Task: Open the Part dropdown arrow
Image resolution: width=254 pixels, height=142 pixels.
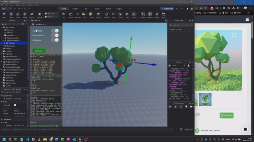Action: pyautogui.click(x=66, y=14)
